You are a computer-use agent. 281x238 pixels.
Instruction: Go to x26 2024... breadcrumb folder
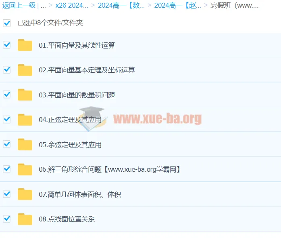click(72, 6)
